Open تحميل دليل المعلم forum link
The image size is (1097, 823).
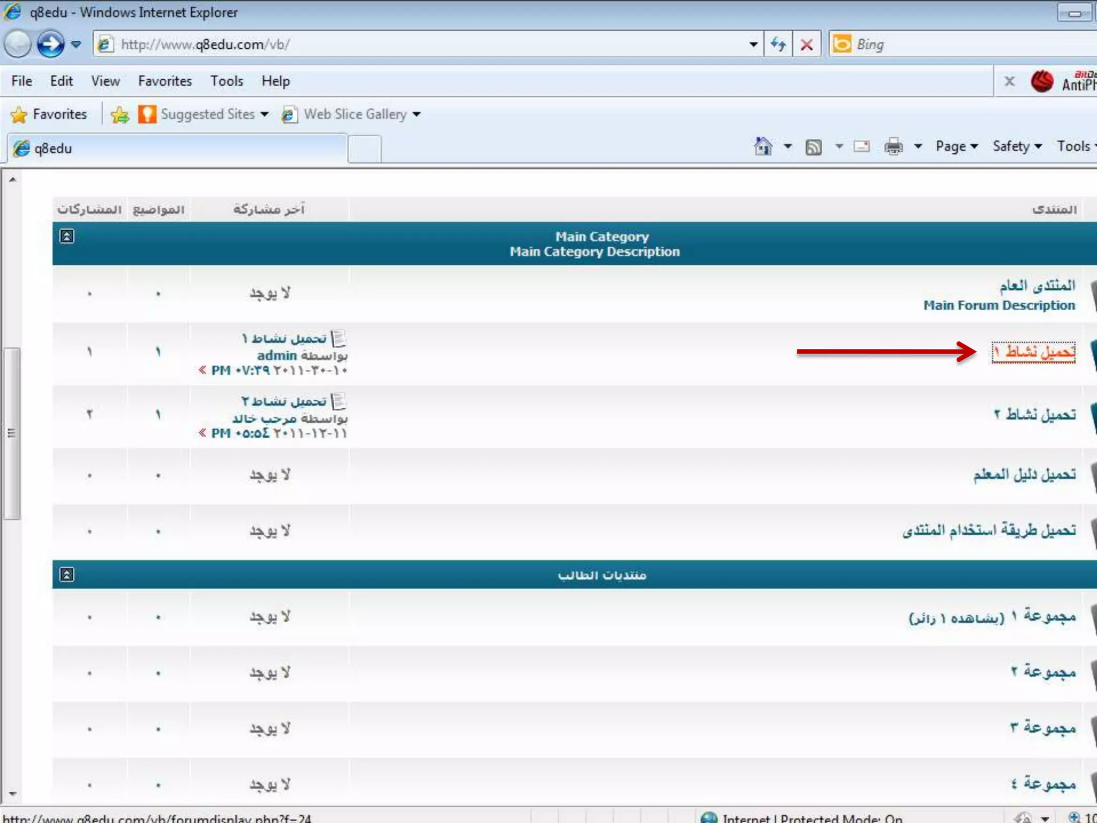[x=1025, y=474]
